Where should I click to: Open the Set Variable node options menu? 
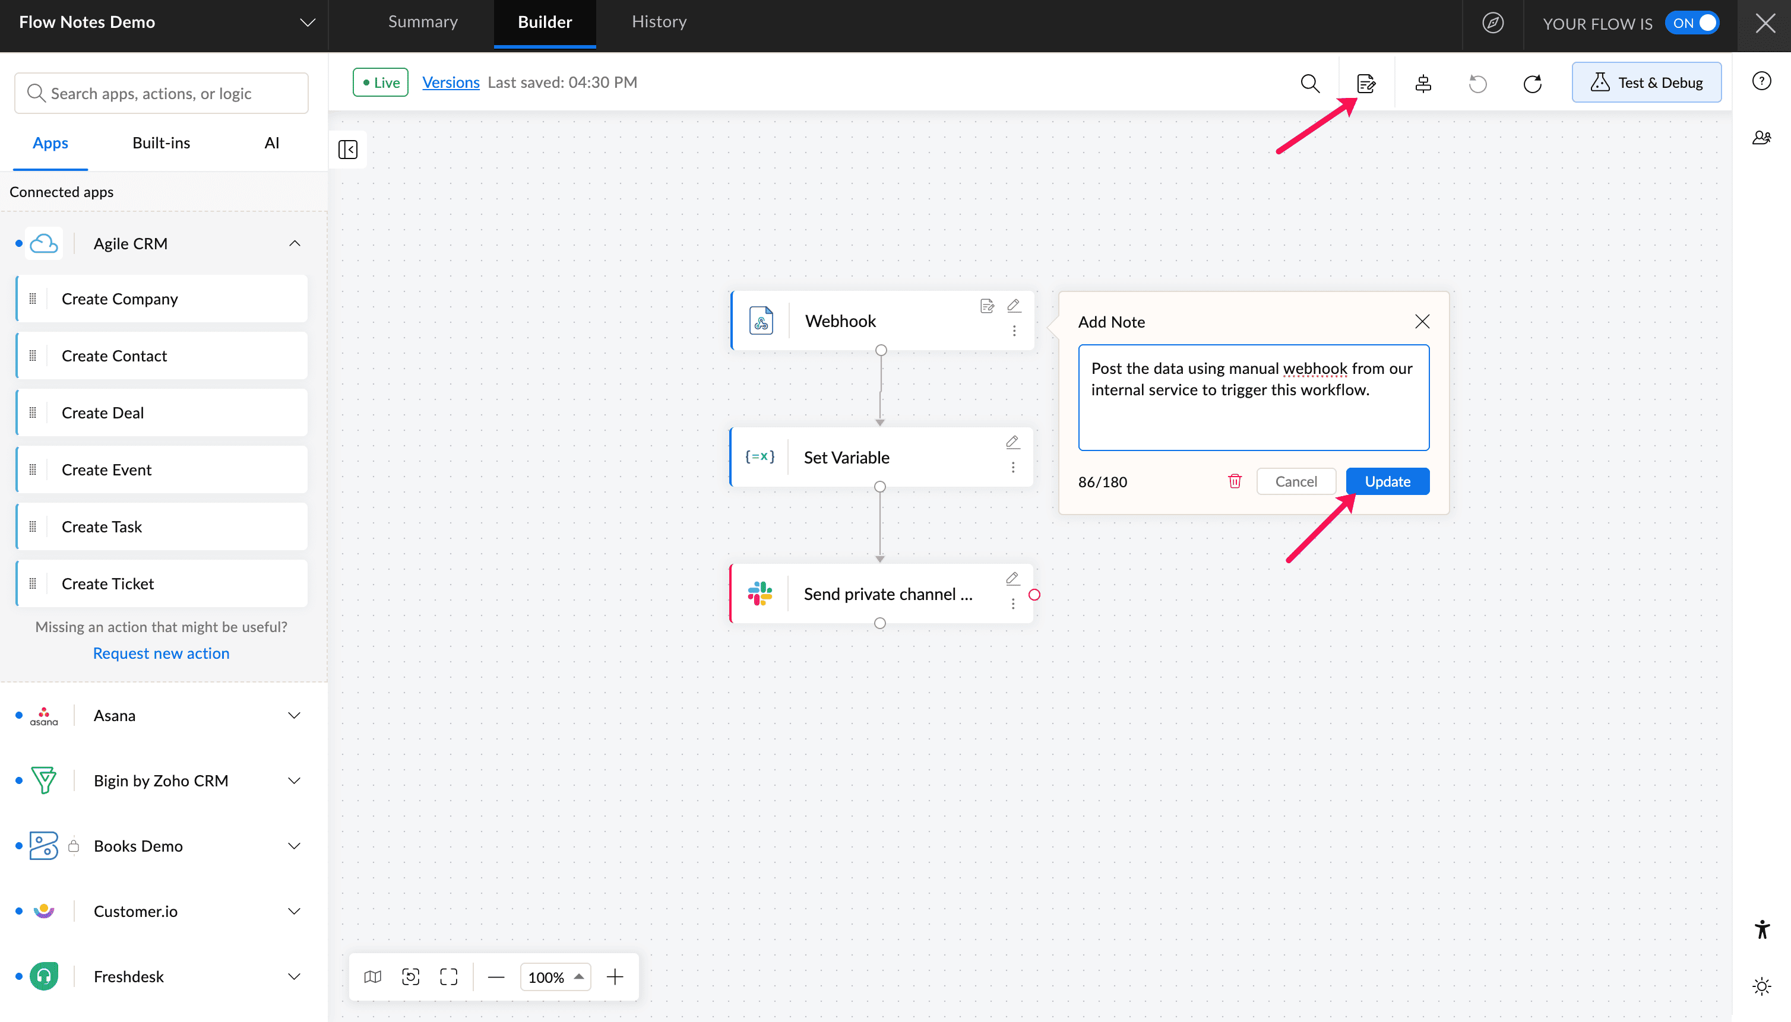[1013, 468]
